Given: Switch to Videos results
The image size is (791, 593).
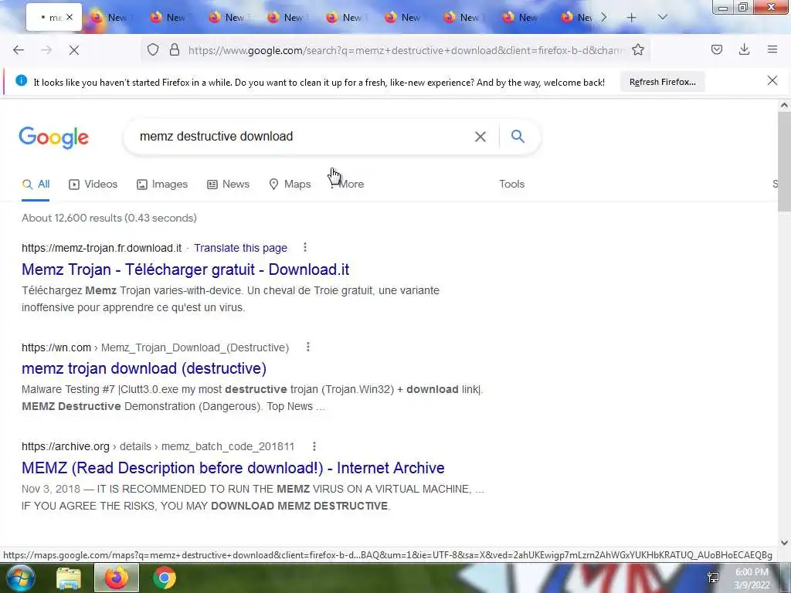Looking at the screenshot, I should click(x=93, y=184).
